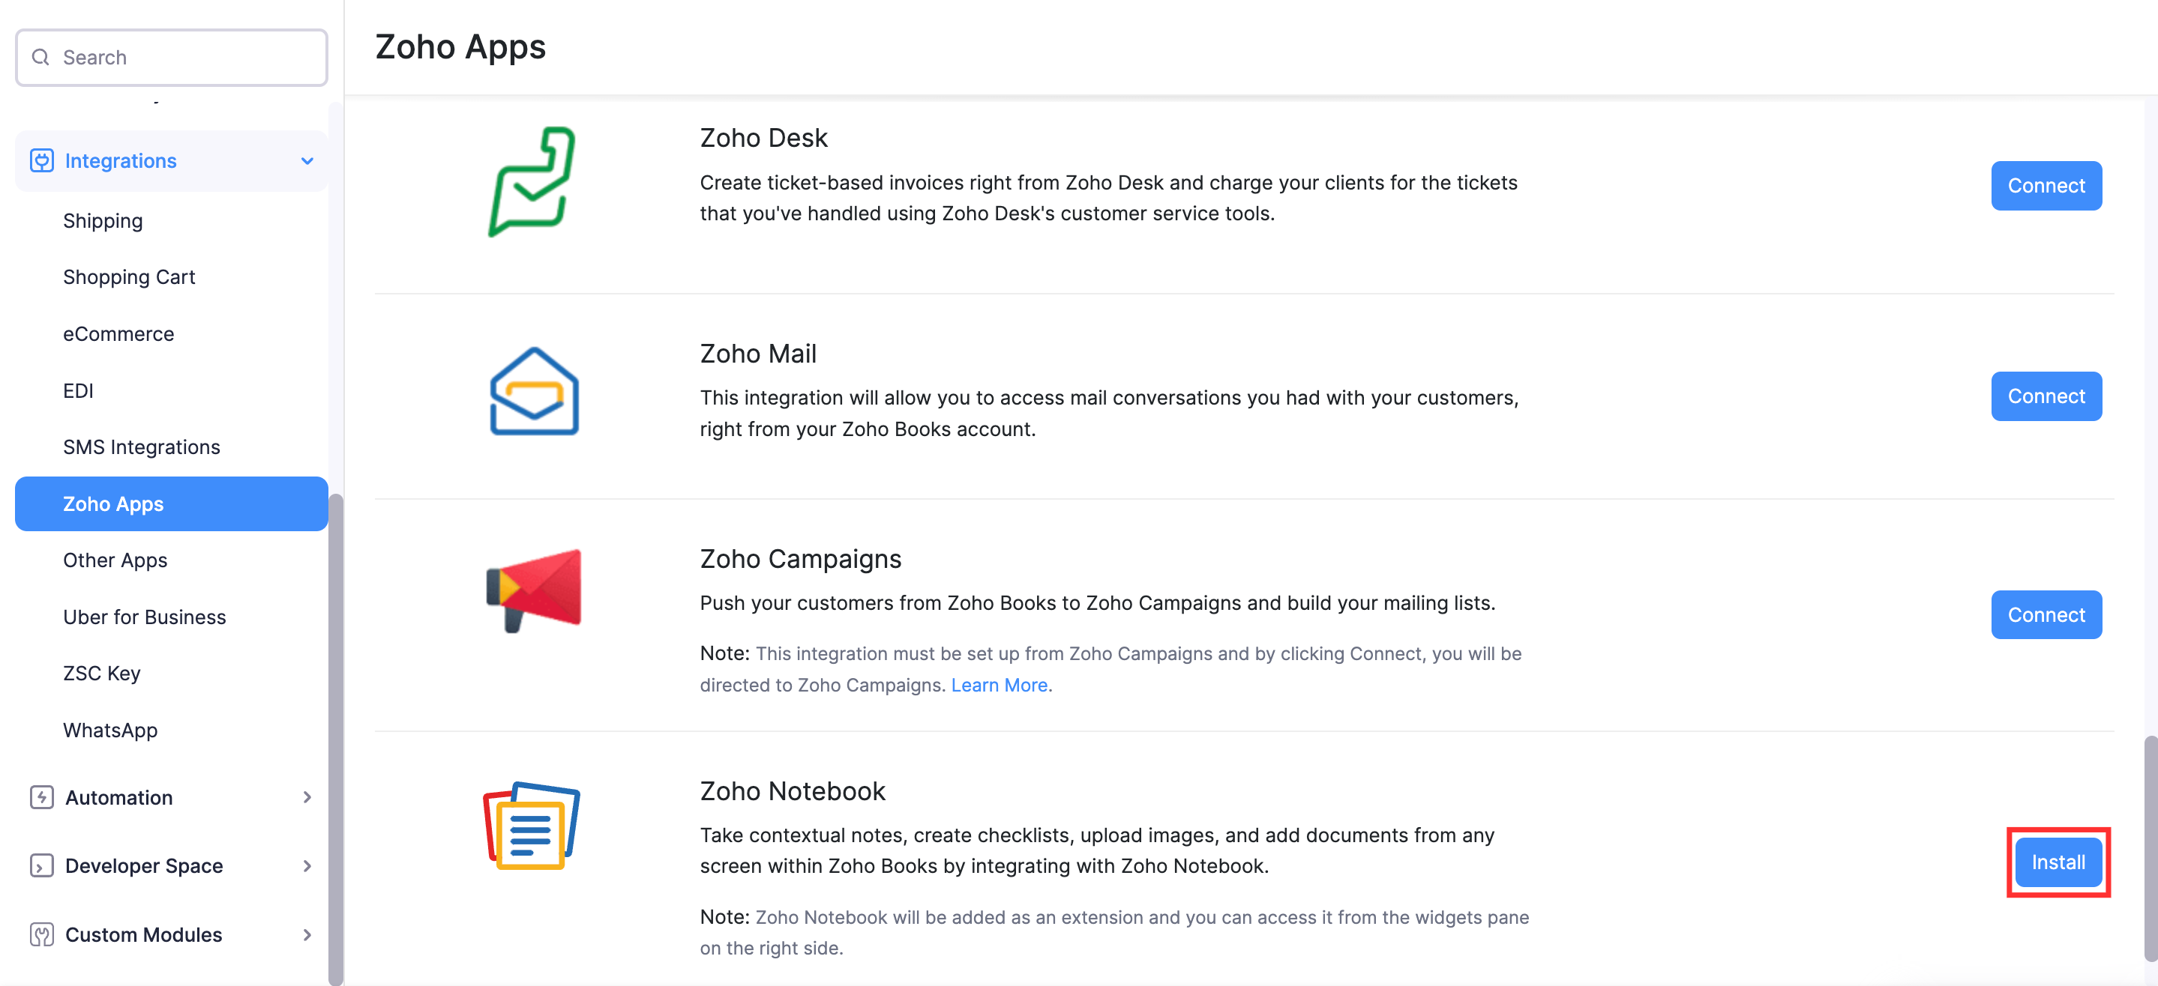Select Zoho Apps menu item
This screenshot has width=2158, height=986.
(114, 503)
